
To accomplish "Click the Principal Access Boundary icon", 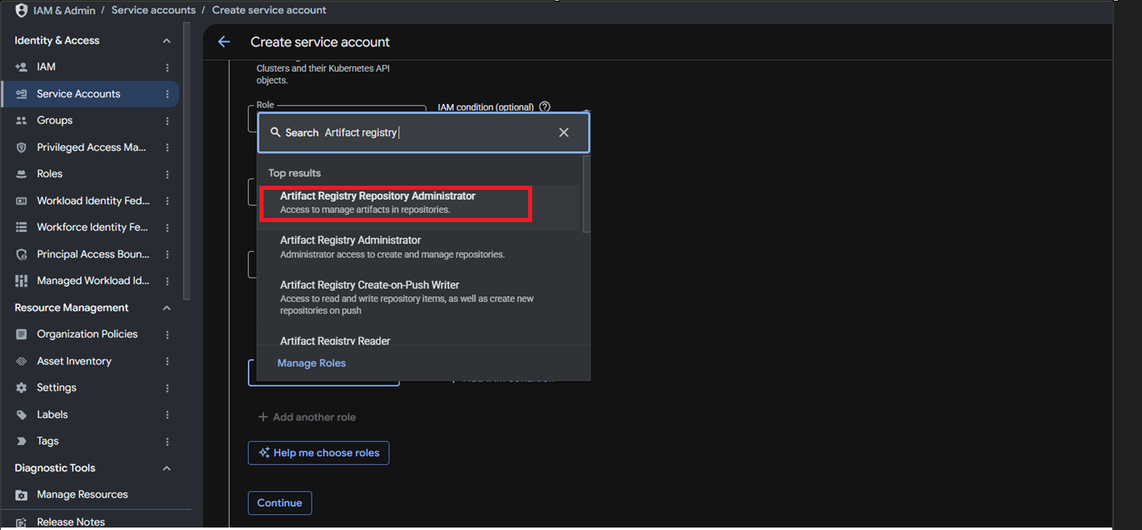I will click(21, 254).
